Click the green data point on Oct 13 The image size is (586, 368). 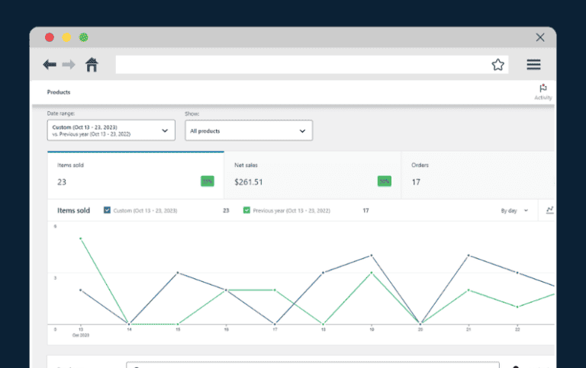point(81,238)
